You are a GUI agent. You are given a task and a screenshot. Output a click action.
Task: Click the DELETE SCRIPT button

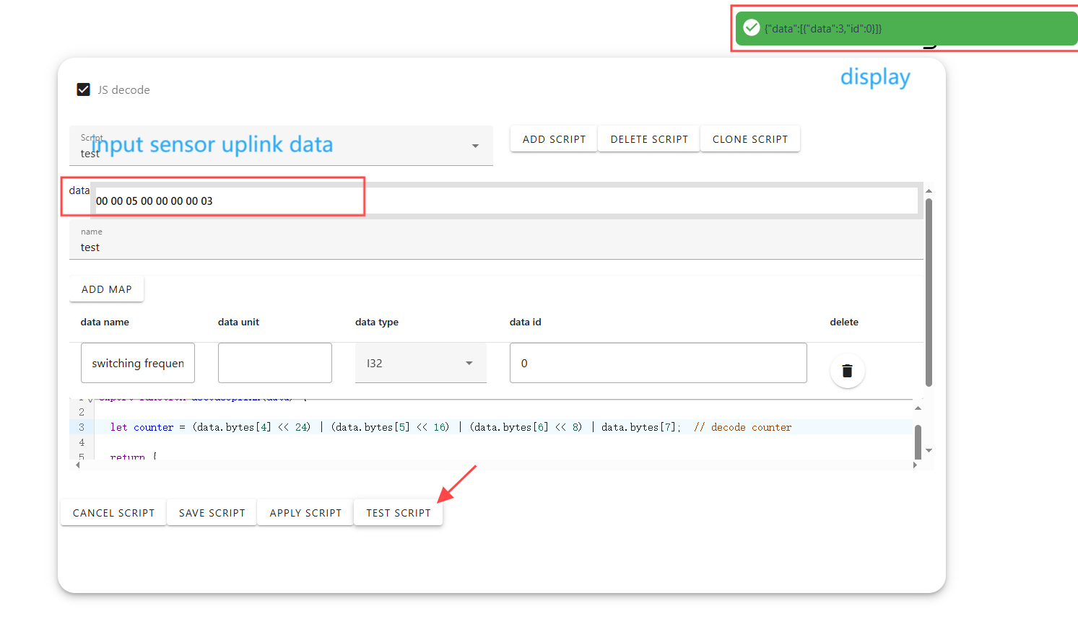(649, 139)
